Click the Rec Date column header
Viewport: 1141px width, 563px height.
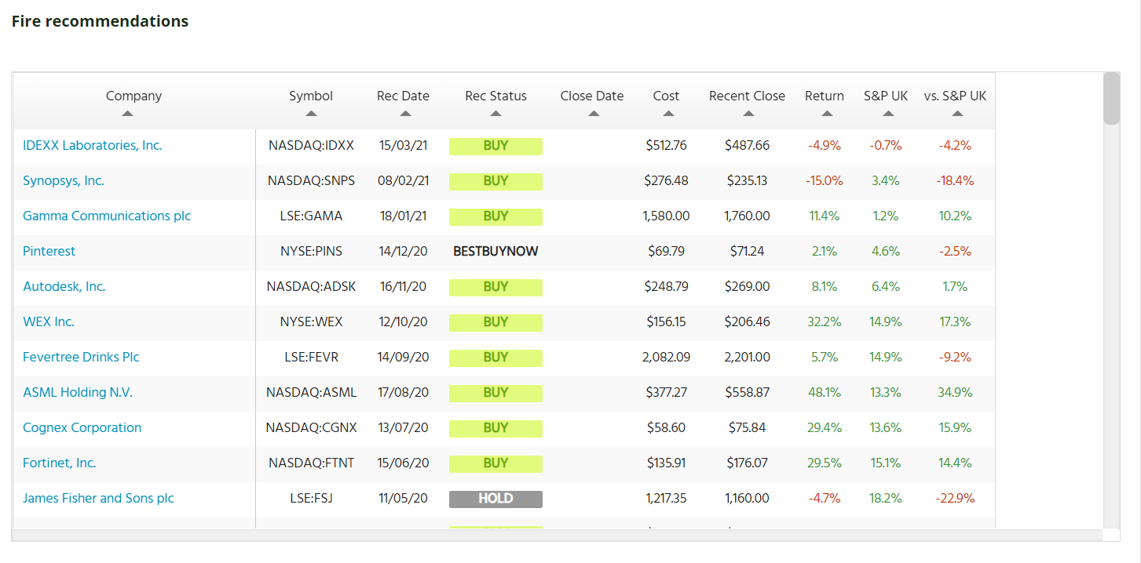403,96
